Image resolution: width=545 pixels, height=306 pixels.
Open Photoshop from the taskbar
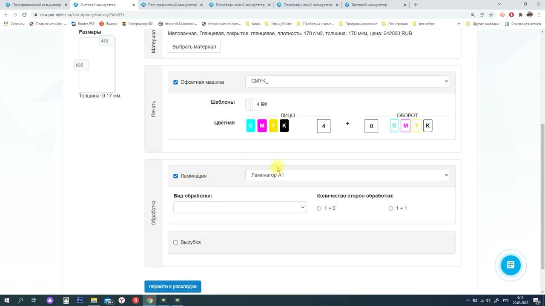(x=80, y=300)
